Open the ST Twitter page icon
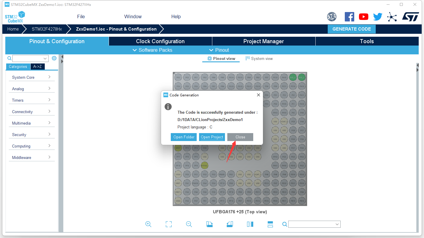424x238 pixels. tap(378, 17)
